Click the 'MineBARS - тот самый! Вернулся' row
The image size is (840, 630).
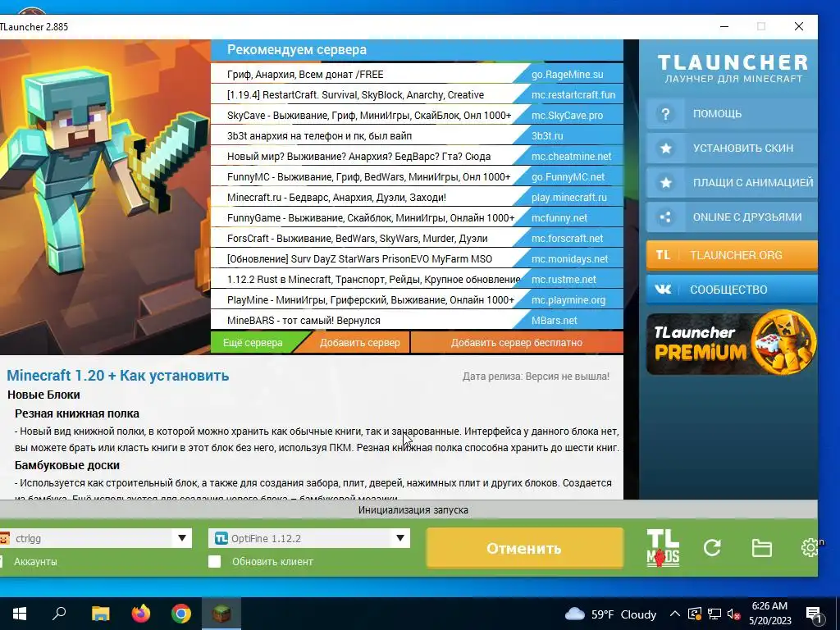417,321
